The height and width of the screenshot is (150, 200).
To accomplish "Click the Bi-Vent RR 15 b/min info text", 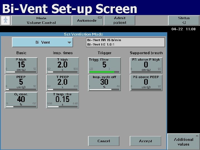I will (x=104, y=40).
